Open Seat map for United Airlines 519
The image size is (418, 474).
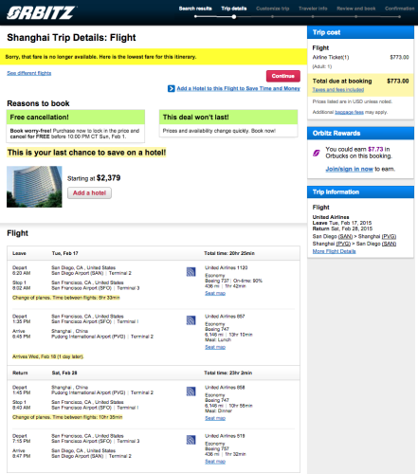click(215, 462)
